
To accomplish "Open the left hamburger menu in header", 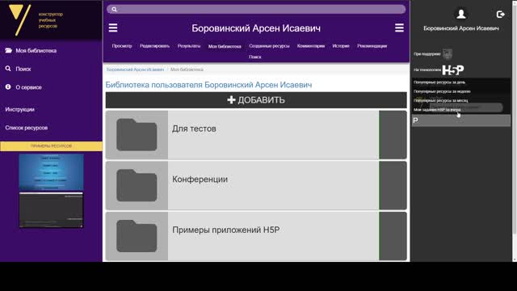I will click(x=113, y=27).
